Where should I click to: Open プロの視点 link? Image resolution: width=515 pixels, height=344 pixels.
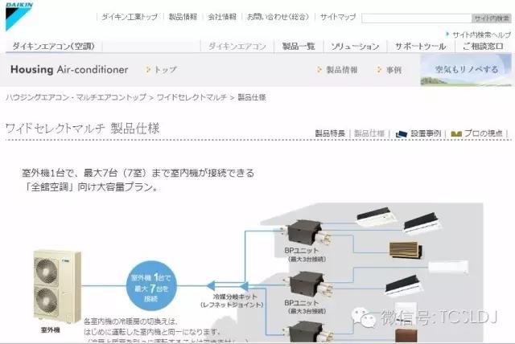(483, 133)
